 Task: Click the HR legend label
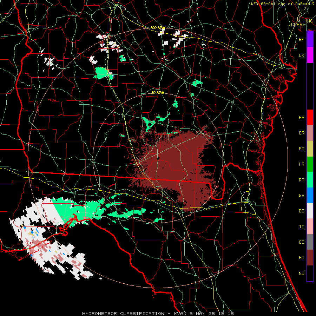[301, 164]
